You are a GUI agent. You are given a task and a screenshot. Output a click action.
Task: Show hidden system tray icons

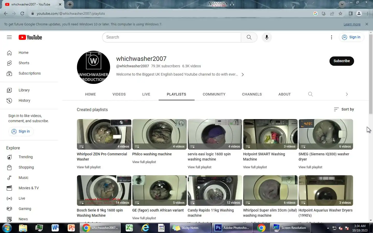328,228
